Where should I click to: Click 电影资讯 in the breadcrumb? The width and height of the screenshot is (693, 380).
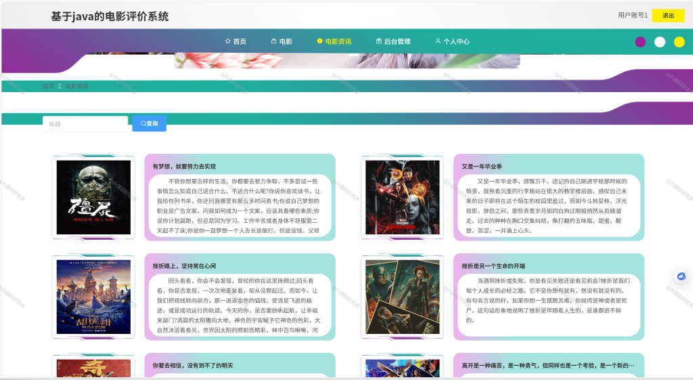tap(76, 86)
